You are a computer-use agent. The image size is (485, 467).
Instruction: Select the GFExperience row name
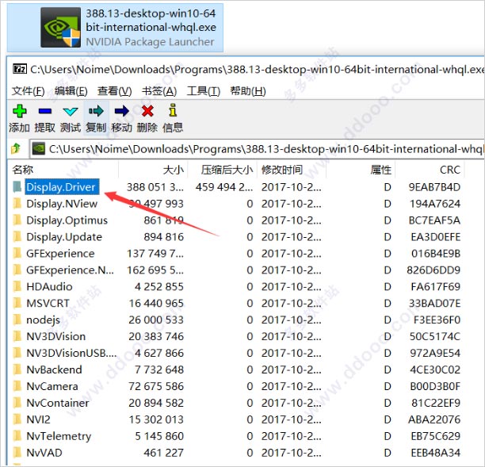(60, 254)
